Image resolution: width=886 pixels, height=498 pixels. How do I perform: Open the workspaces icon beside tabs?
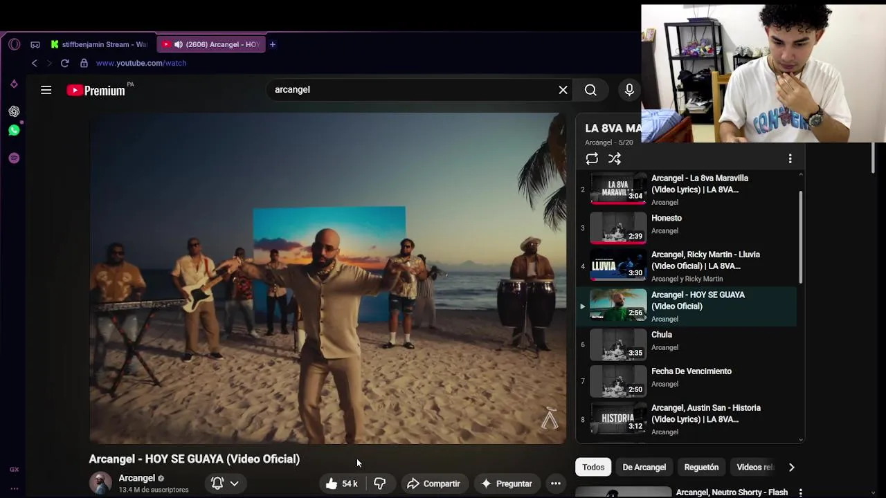pos(35,44)
